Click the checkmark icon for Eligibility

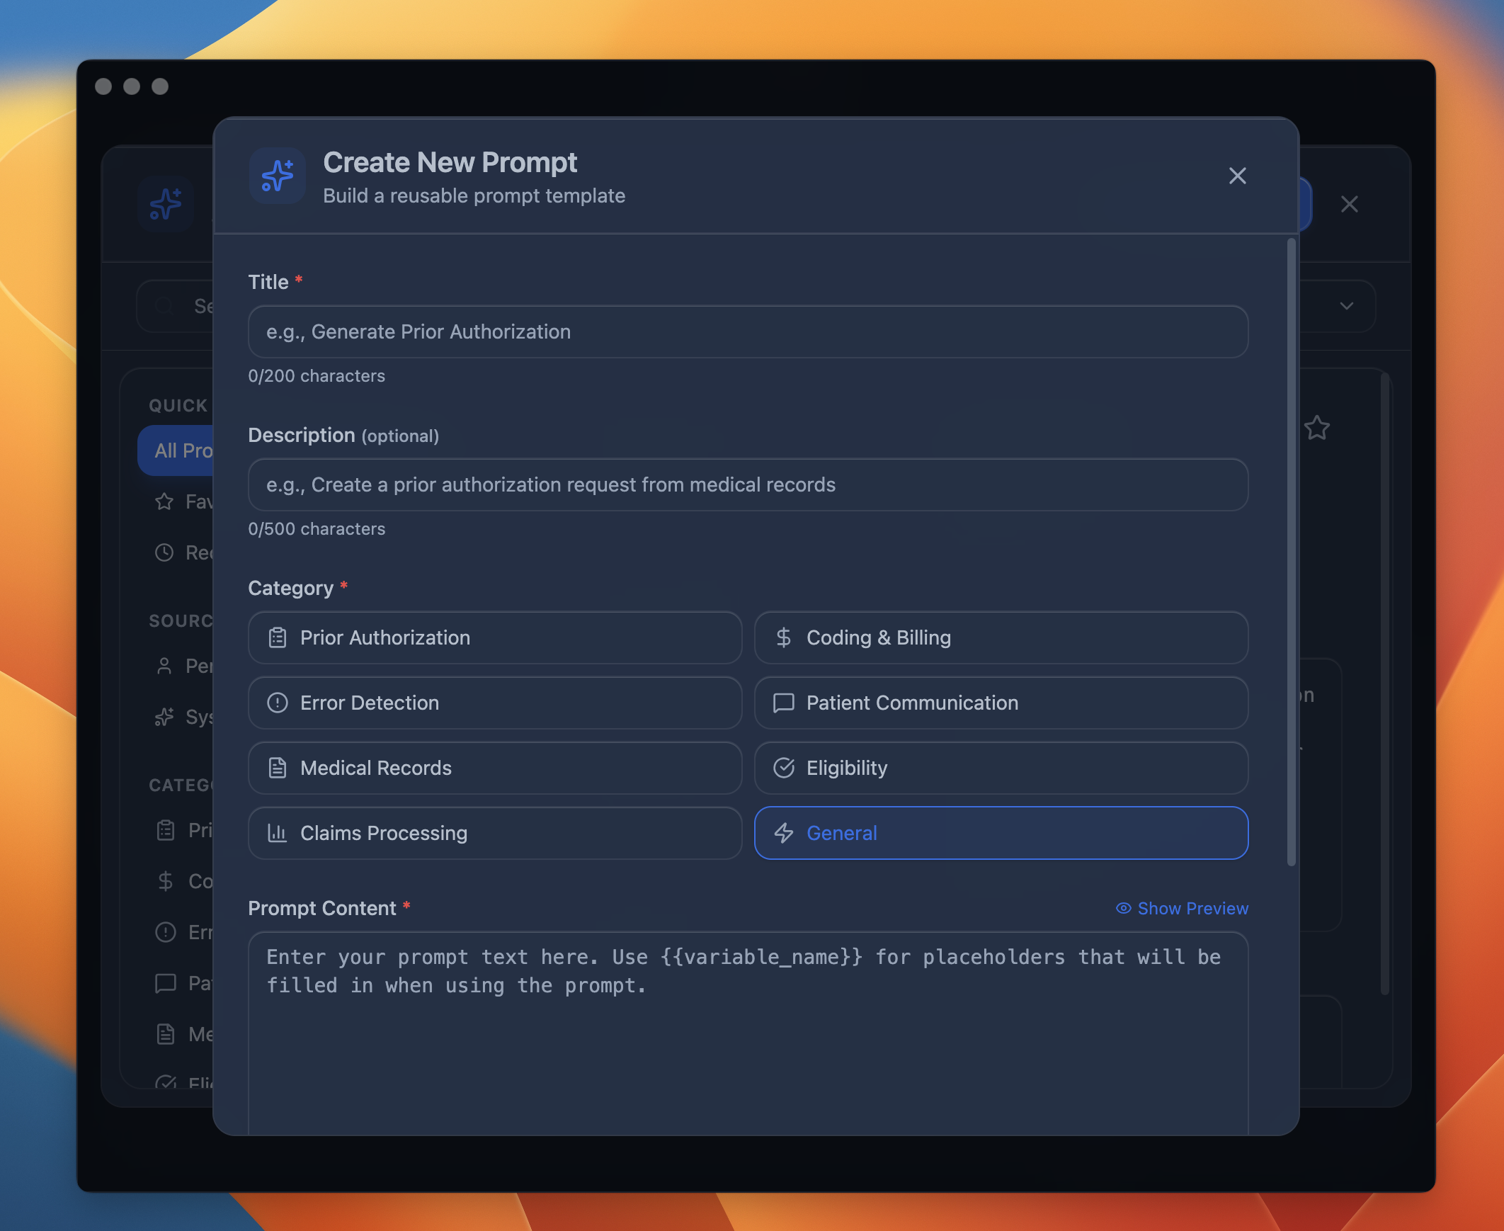tap(783, 768)
